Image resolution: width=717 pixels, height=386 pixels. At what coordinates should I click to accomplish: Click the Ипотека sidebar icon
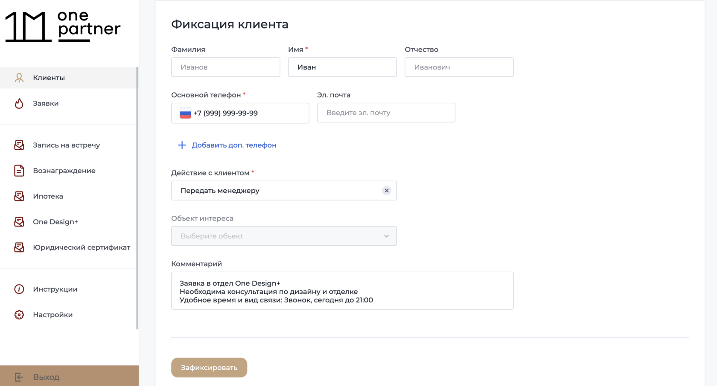click(19, 196)
